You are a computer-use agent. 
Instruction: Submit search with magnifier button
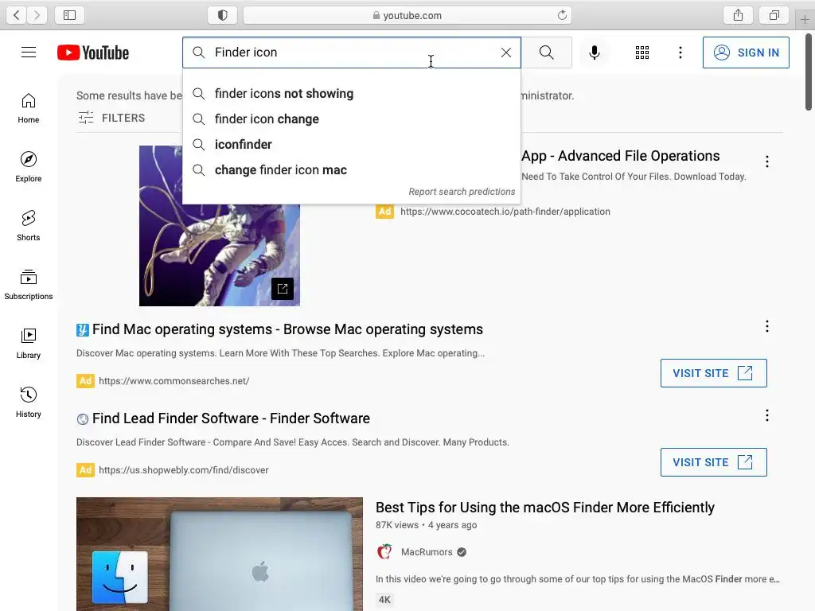click(546, 53)
